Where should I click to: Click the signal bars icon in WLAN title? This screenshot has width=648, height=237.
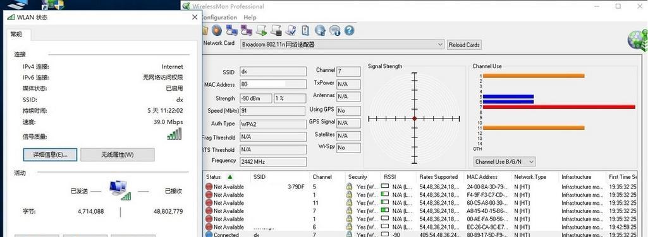coord(11,17)
